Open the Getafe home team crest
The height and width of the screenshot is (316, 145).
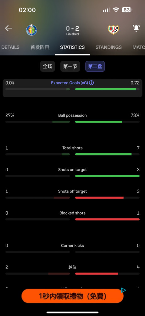pyautogui.click(x=32, y=30)
